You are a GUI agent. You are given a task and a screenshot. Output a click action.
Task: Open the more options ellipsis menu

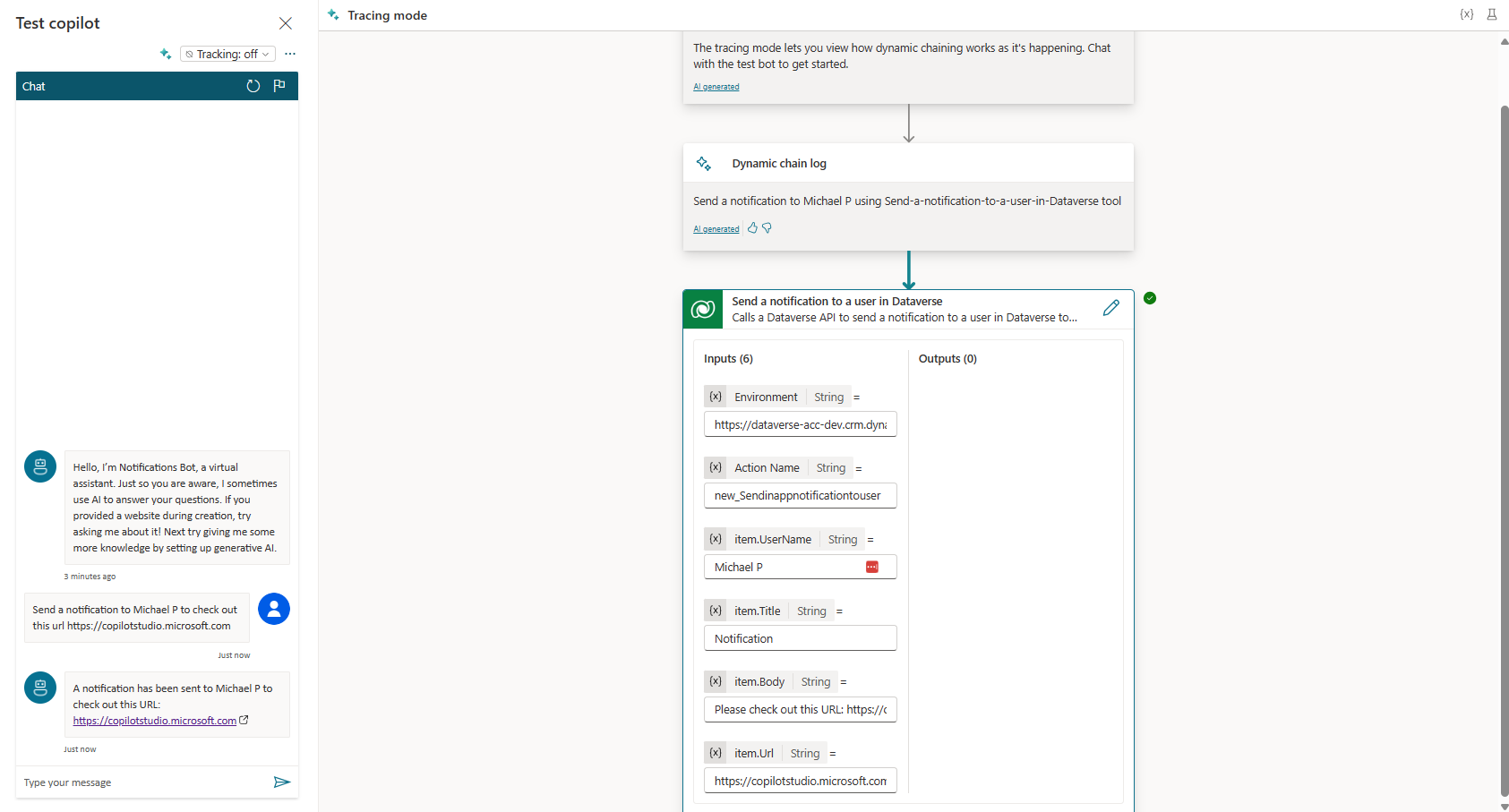(290, 54)
